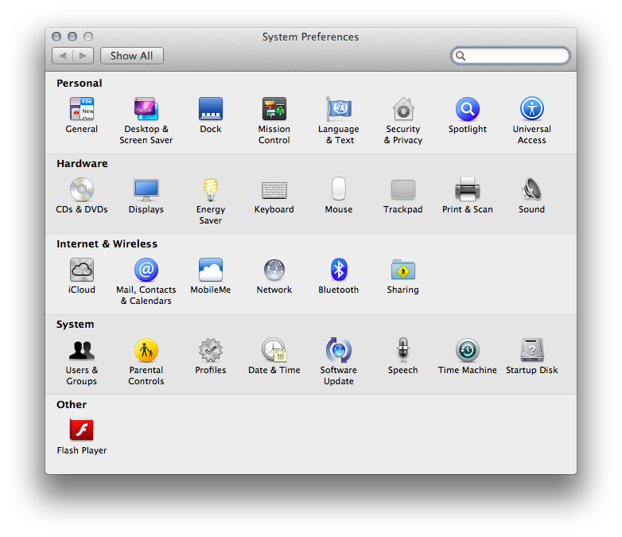Open the General preferences pane
Screen dimensions: 622x537
[x=81, y=110]
